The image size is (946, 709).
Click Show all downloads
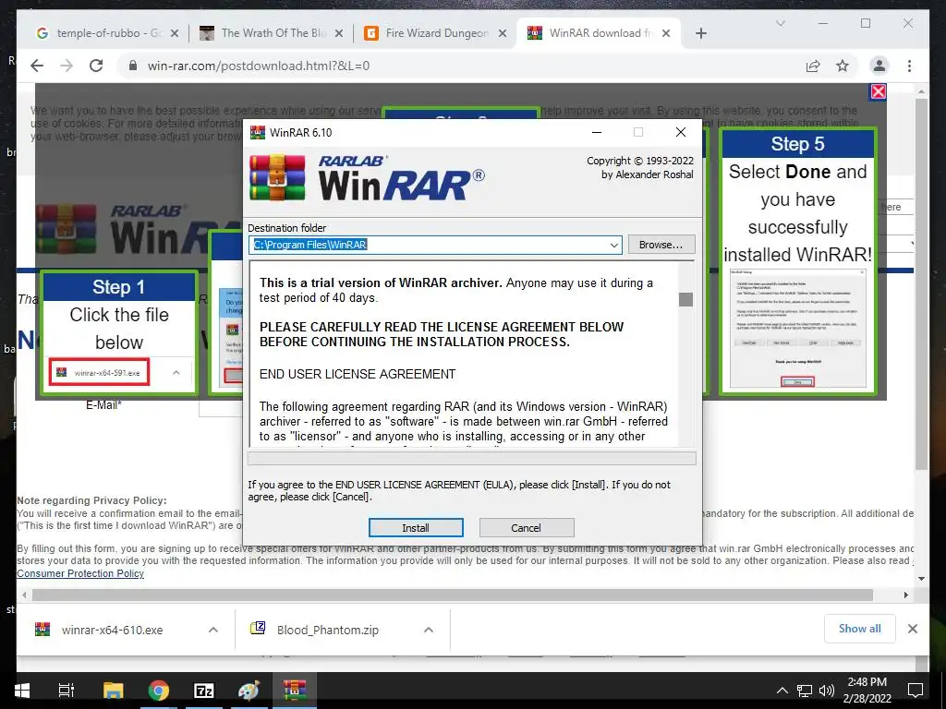(x=860, y=629)
